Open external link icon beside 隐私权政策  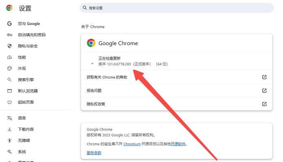pos(264,104)
